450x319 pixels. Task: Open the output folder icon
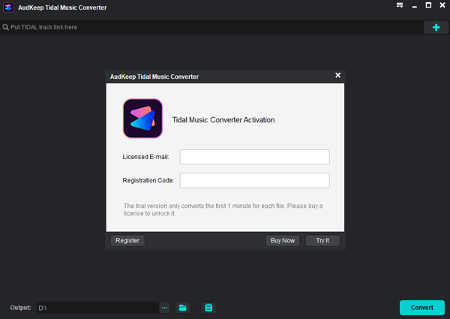point(182,308)
